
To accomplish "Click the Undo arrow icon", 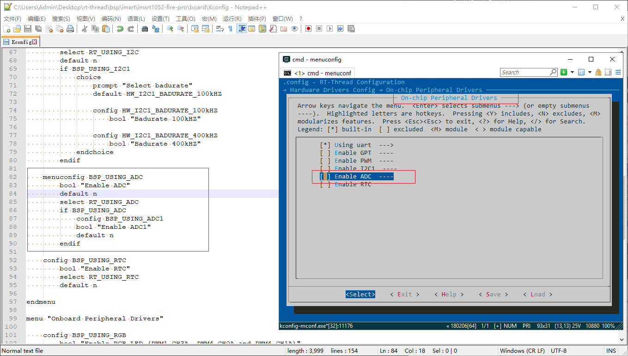I will [120, 29].
